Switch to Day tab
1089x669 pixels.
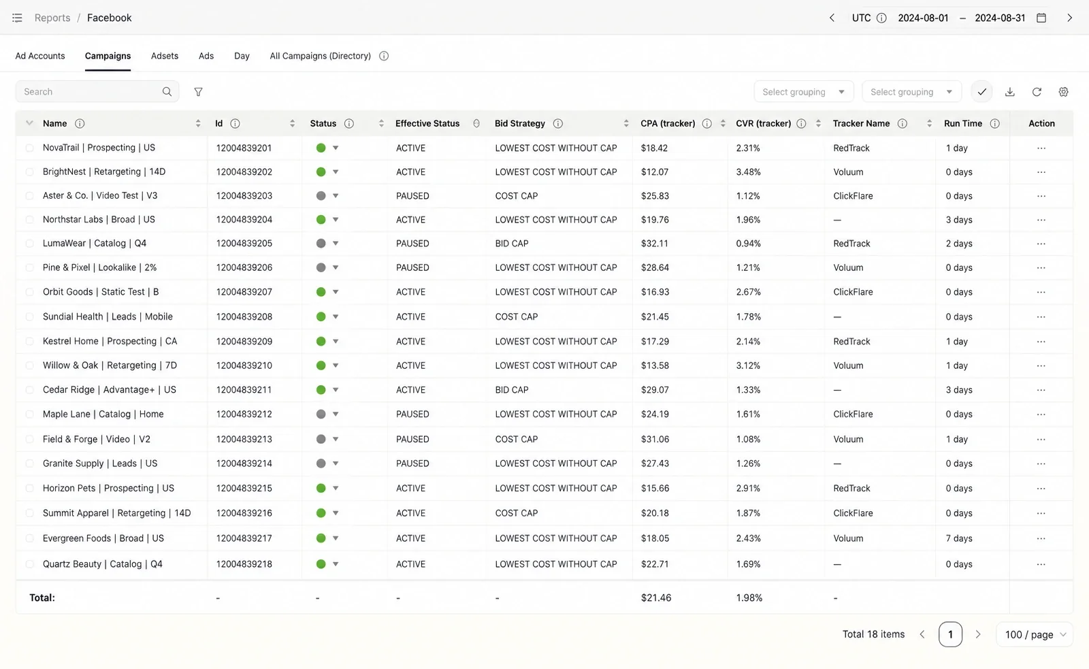tap(242, 56)
